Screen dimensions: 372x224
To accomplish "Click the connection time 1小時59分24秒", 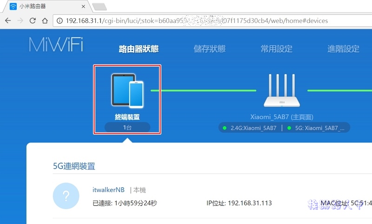I will (135, 204).
